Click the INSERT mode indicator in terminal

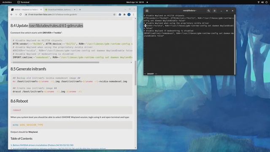coord(151,74)
